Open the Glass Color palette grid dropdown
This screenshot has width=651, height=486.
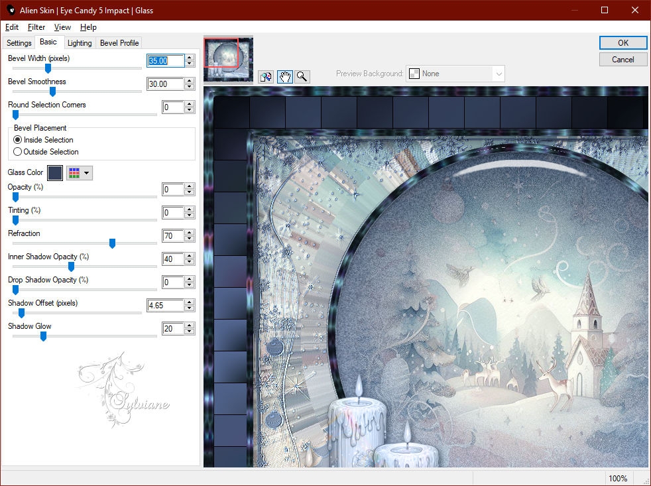pyautogui.click(x=80, y=173)
